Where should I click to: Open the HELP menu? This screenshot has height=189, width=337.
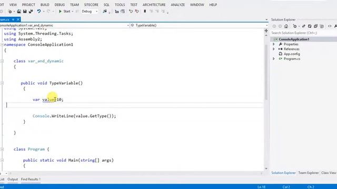[213, 5]
